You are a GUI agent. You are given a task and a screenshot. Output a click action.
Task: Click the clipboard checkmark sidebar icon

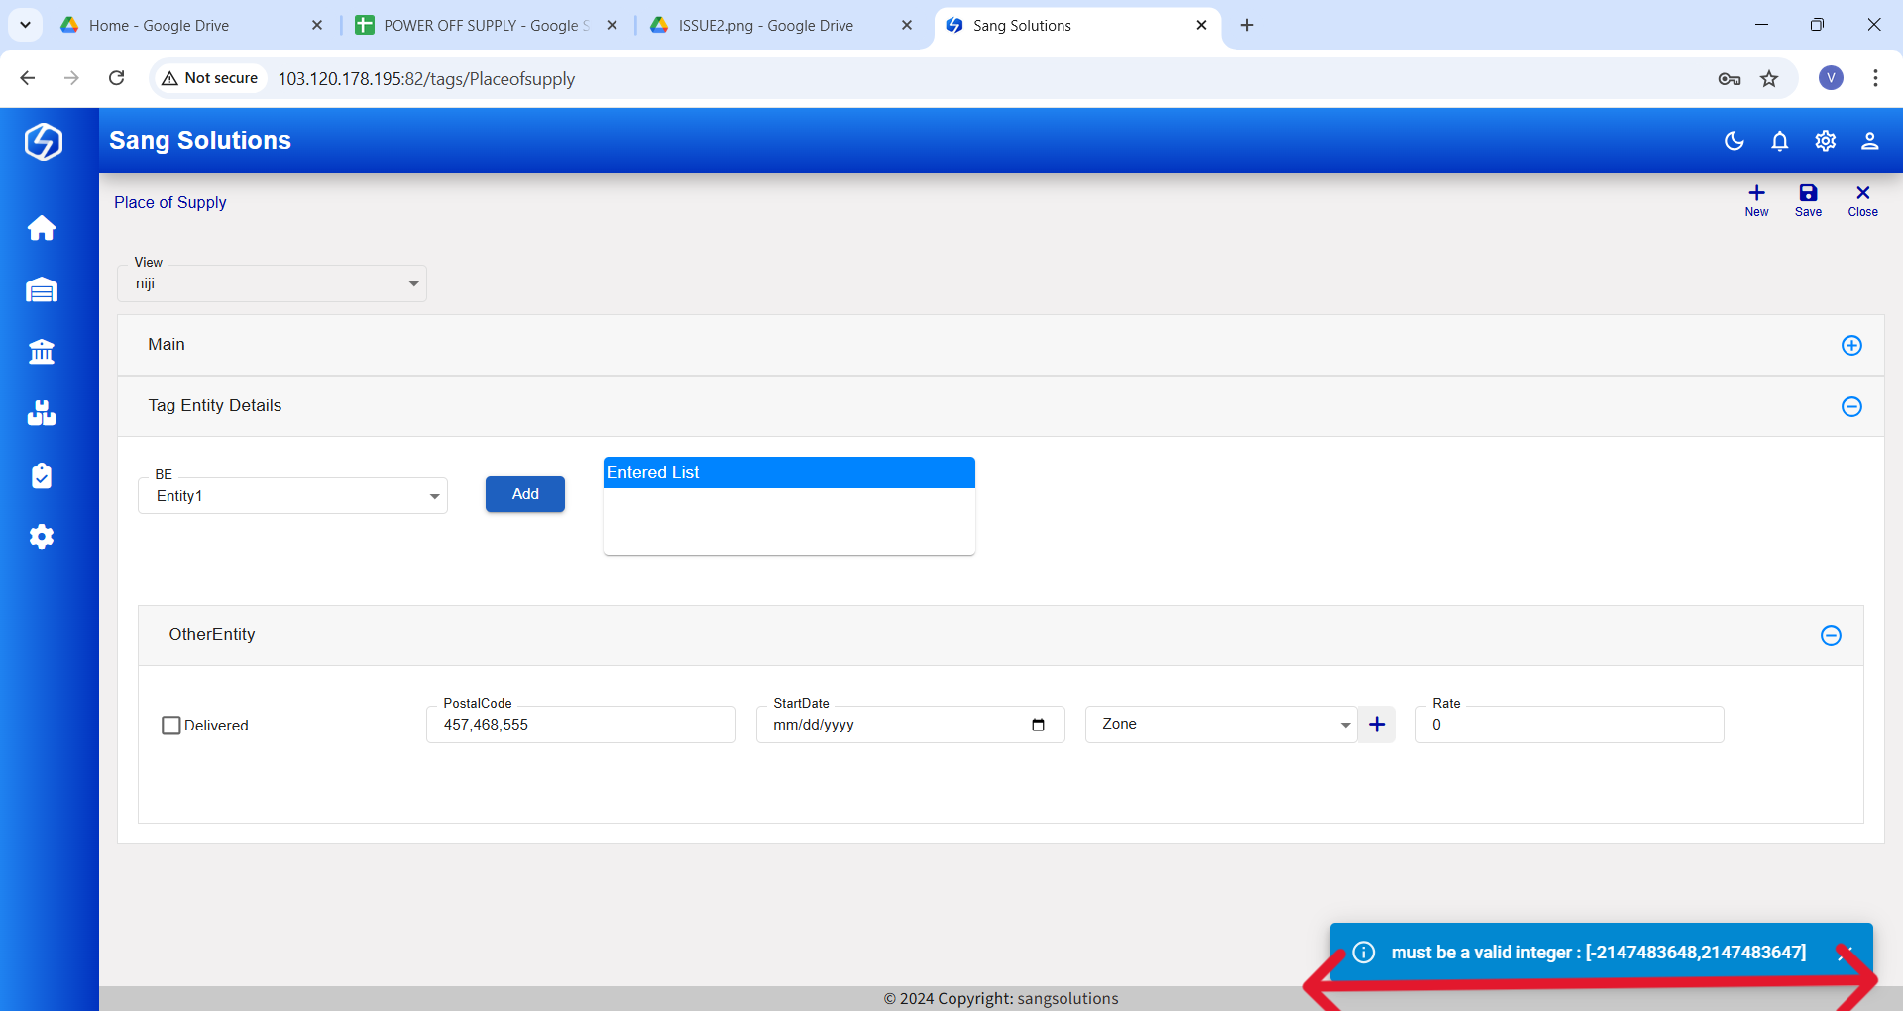tap(42, 476)
